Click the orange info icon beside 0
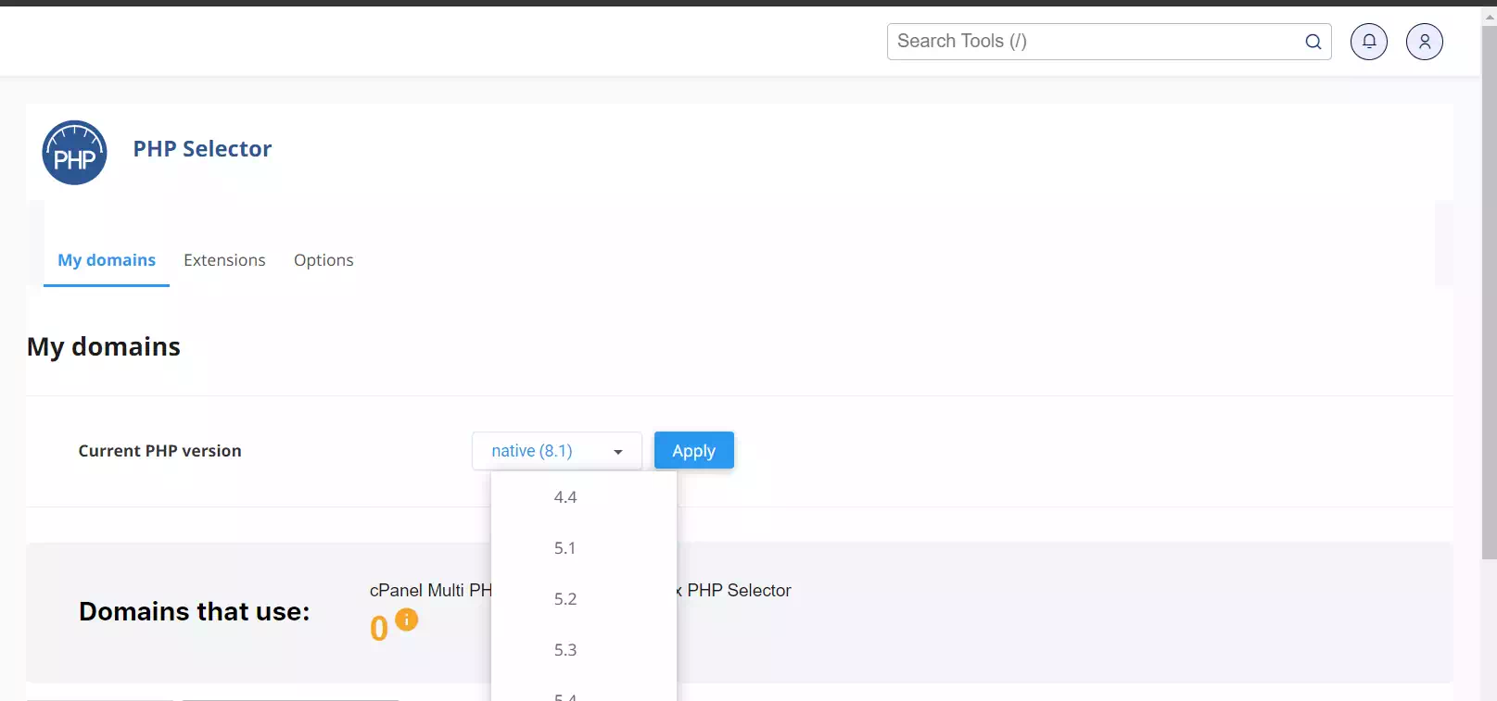This screenshot has height=701, width=1497. (407, 620)
